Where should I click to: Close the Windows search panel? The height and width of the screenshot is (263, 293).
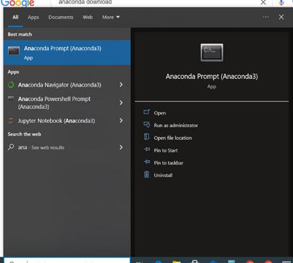(x=281, y=17)
